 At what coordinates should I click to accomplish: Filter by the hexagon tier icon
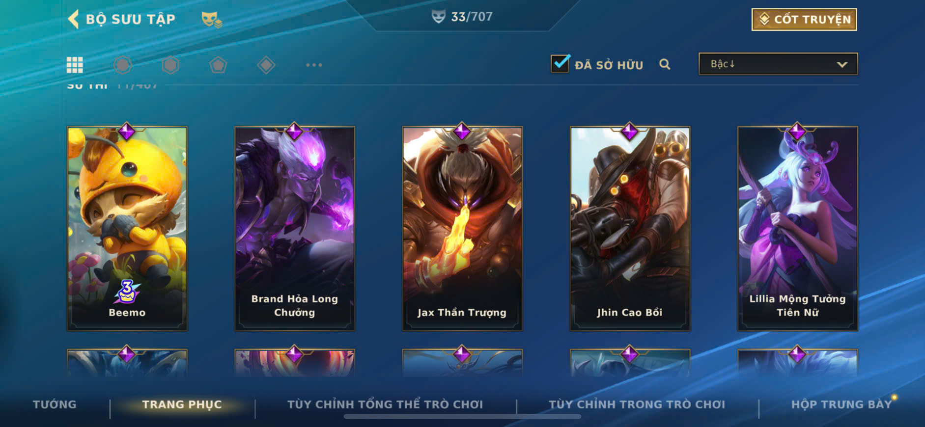point(170,65)
